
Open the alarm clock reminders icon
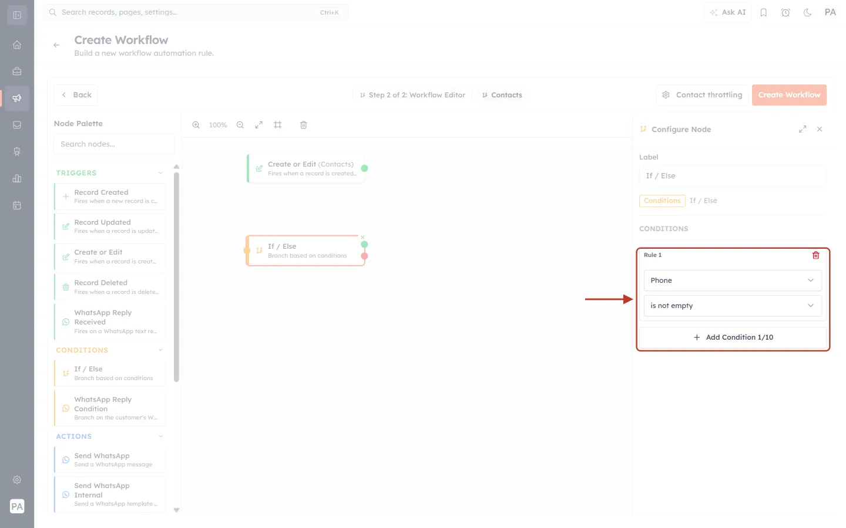[785, 12]
